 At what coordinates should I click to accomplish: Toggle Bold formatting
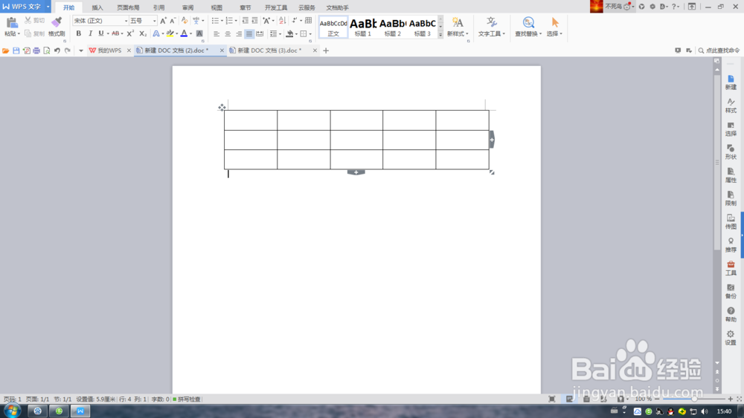coord(79,33)
